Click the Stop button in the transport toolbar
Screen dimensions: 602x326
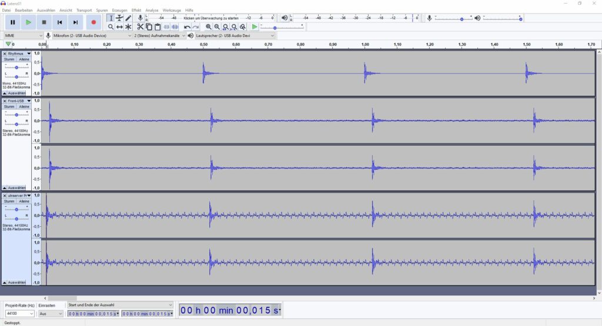44,22
